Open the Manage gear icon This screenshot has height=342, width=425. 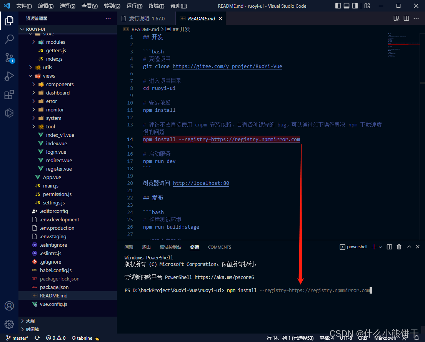tap(9, 324)
